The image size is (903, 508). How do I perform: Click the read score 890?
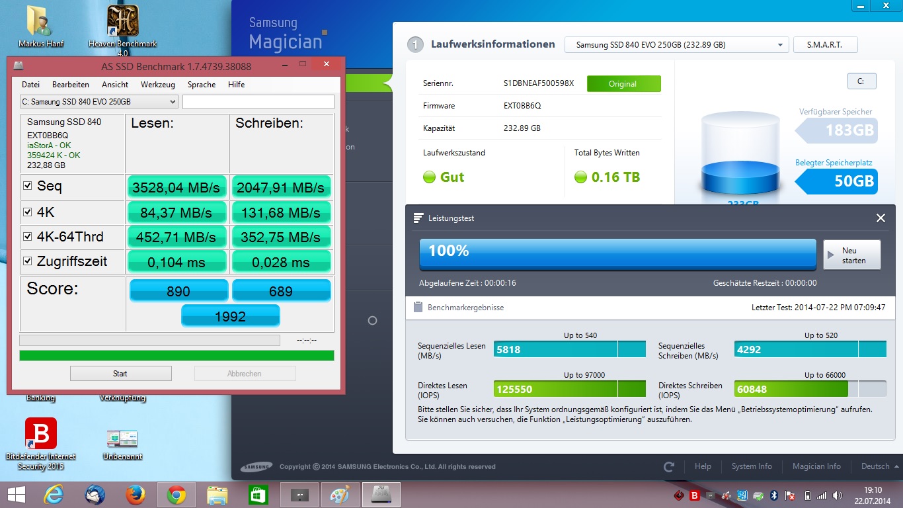[178, 291]
